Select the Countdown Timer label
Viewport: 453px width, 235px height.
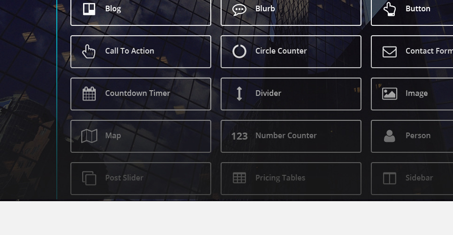click(x=138, y=93)
